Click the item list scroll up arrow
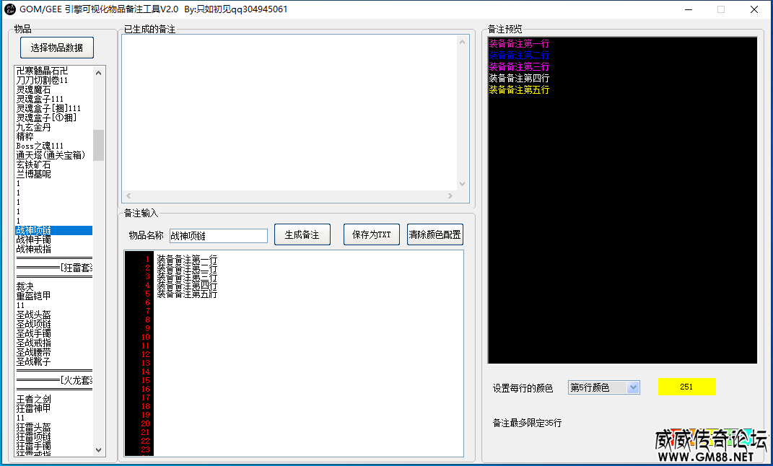The height and width of the screenshot is (466, 773). click(x=99, y=73)
